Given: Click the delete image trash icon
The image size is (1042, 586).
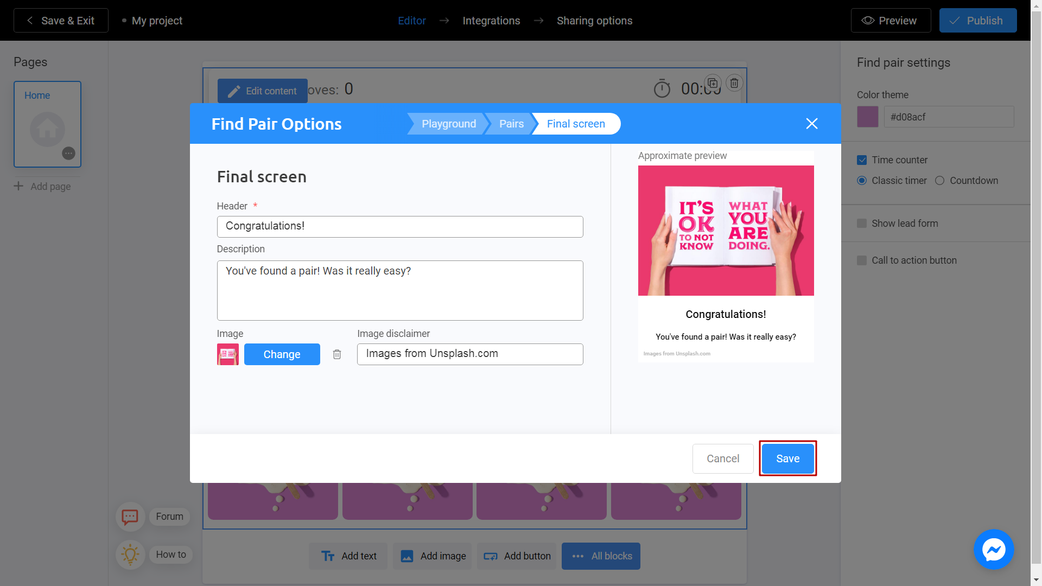Looking at the screenshot, I should click(337, 353).
